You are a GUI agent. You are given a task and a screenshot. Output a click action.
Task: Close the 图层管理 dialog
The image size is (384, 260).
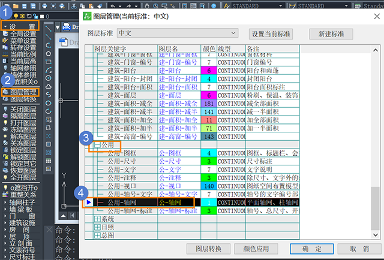[x=377, y=16]
